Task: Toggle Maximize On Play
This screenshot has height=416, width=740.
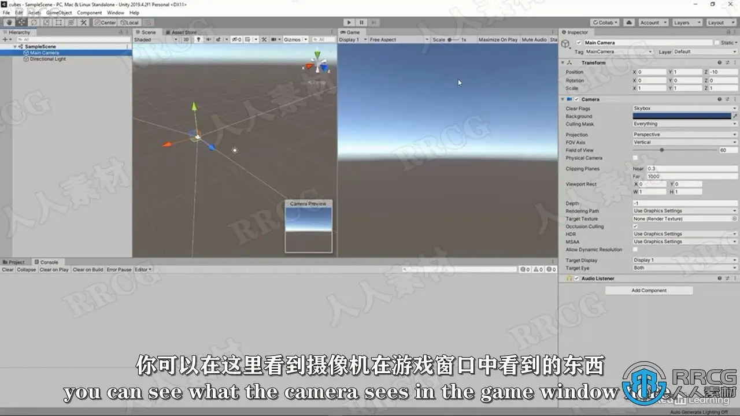Action: pyautogui.click(x=497, y=39)
